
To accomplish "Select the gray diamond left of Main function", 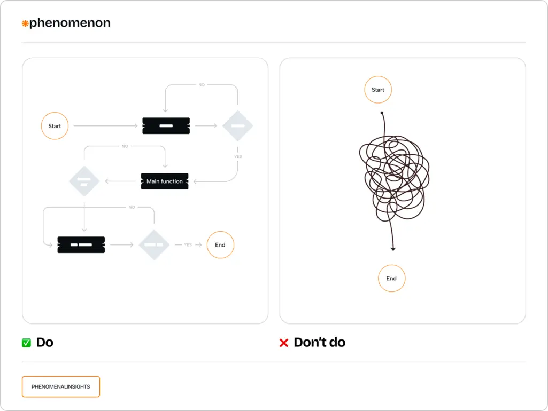I will click(84, 181).
